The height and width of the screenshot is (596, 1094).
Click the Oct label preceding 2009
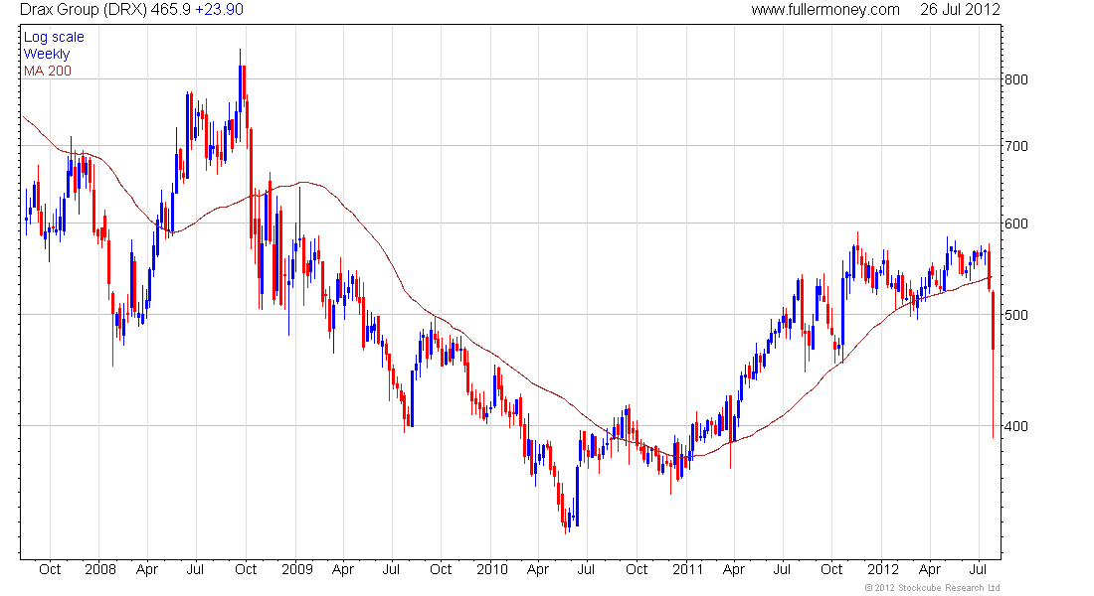pos(246,569)
